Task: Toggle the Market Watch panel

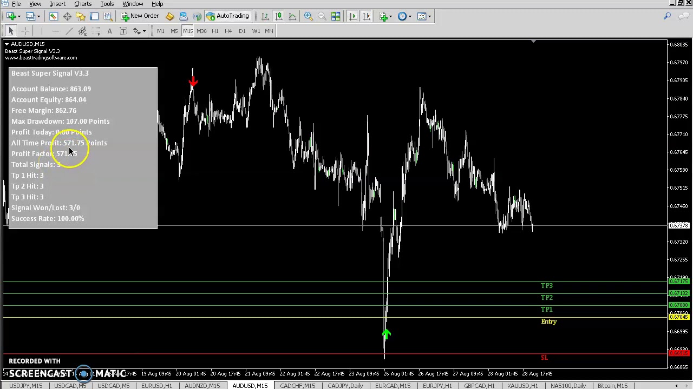Action: coord(53,16)
